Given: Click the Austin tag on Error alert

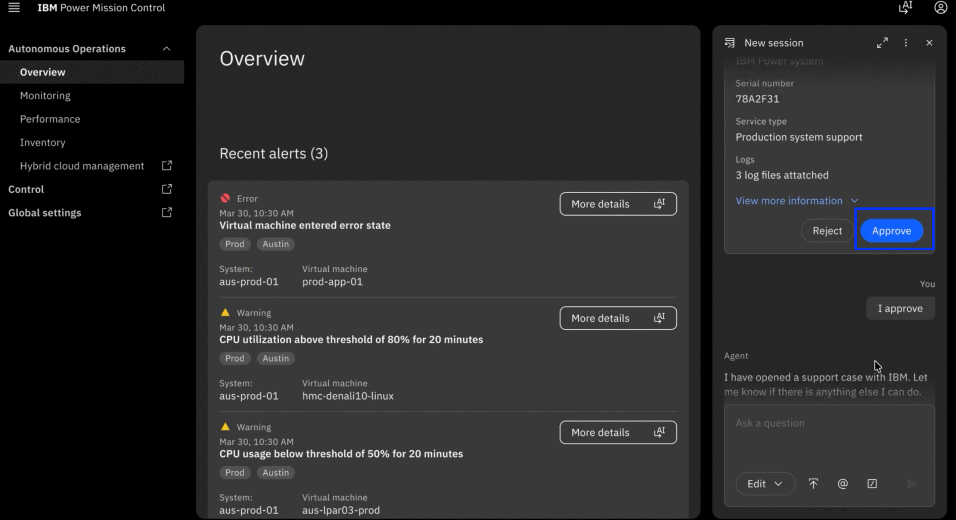Looking at the screenshot, I should pyautogui.click(x=276, y=244).
